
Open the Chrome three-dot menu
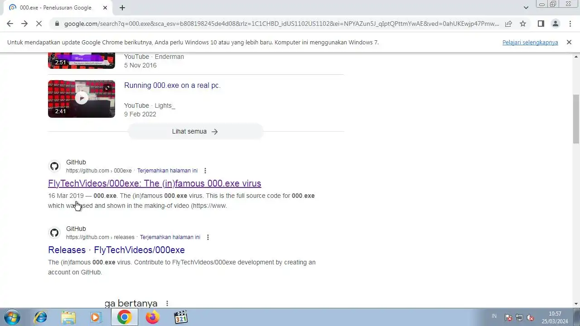570,24
